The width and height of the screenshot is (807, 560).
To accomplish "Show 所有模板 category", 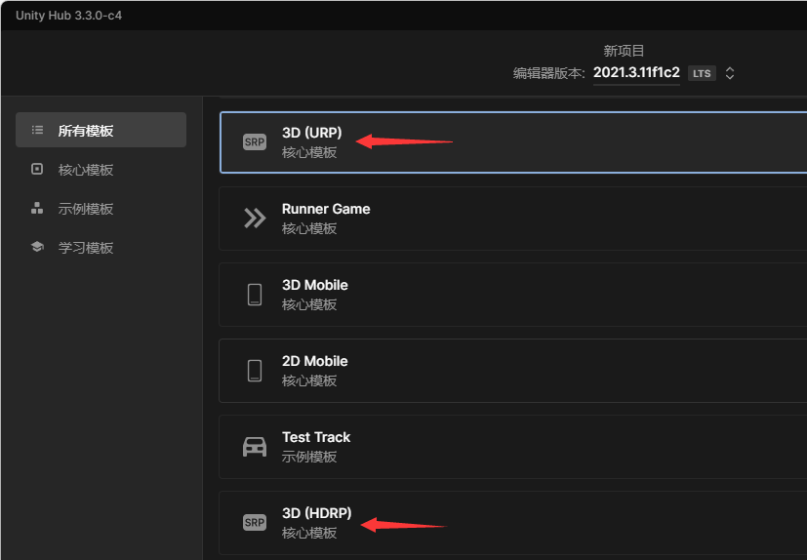I will click(86, 131).
